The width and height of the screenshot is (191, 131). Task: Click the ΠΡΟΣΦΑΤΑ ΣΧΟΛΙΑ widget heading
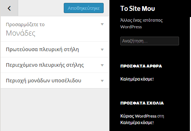(142, 103)
